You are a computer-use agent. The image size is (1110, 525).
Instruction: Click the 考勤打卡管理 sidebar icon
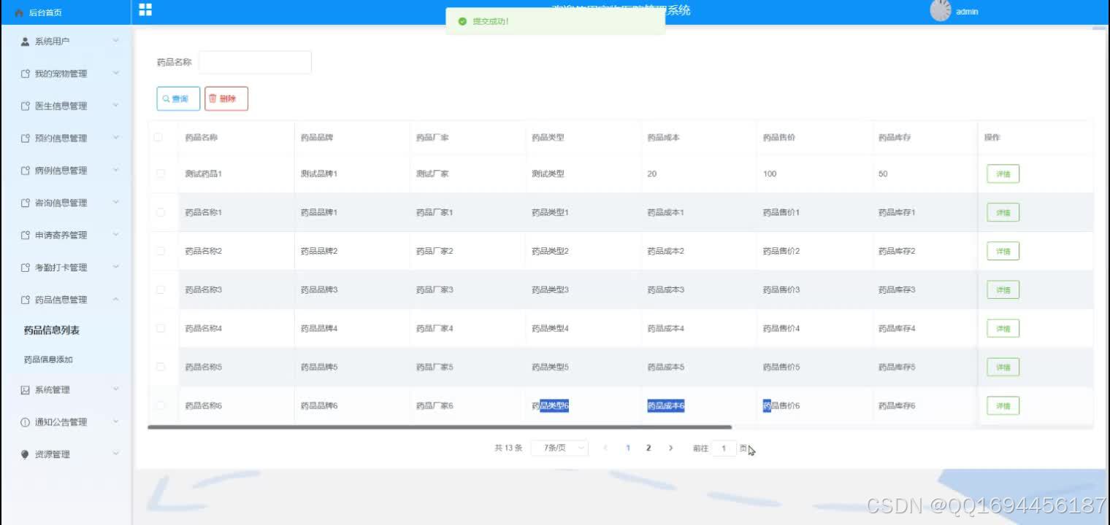[26, 268]
